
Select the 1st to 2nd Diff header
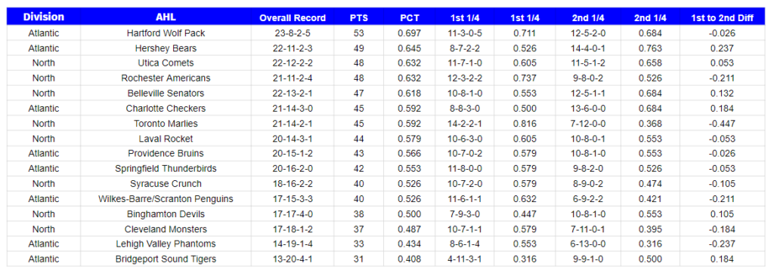click(722, 17)
